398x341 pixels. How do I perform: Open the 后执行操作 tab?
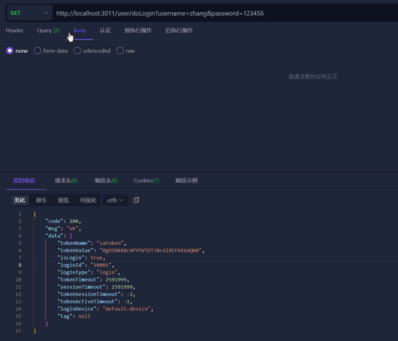[x=179, y=30]
